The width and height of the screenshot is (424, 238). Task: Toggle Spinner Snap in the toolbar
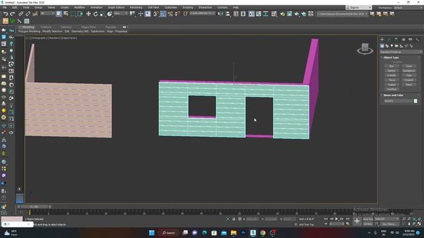pos(178,13)
